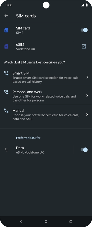Viewport: 92px width, 227px height.
Task: Tap the blue SIM card icon
Action: [x=6, y=30]
